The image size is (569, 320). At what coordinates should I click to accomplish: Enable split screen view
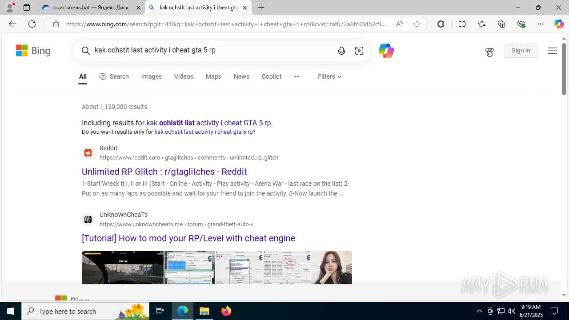(x=462, y=24)
